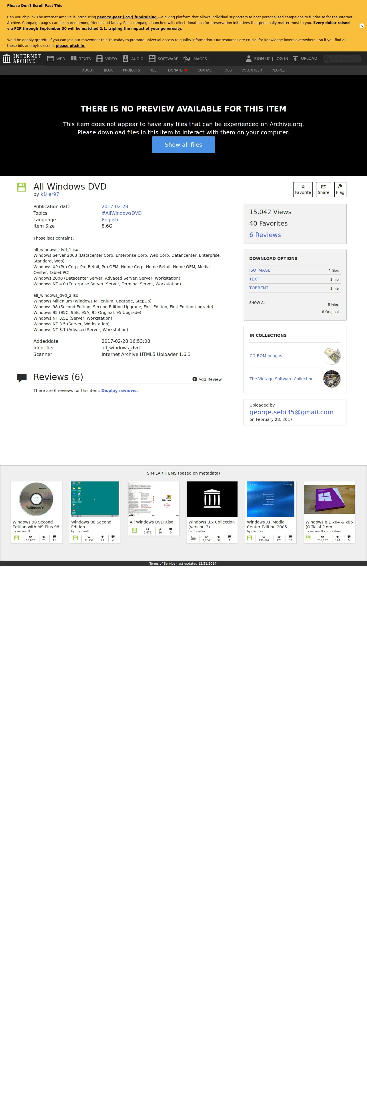Click the Add Review plus button
The height and width of the screenshot is (1107, 367).
click(207, 379)
